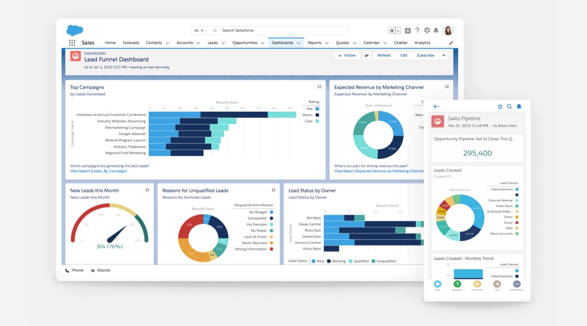Tap the bell icon in mobile panel

[x=519, y=107]
